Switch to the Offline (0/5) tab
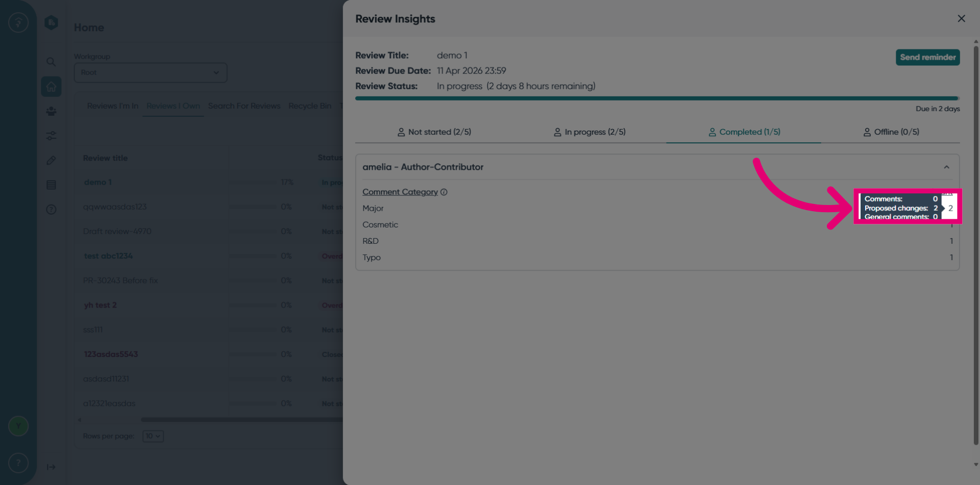This screenshot has width=980, height=485. click(891, 132)
